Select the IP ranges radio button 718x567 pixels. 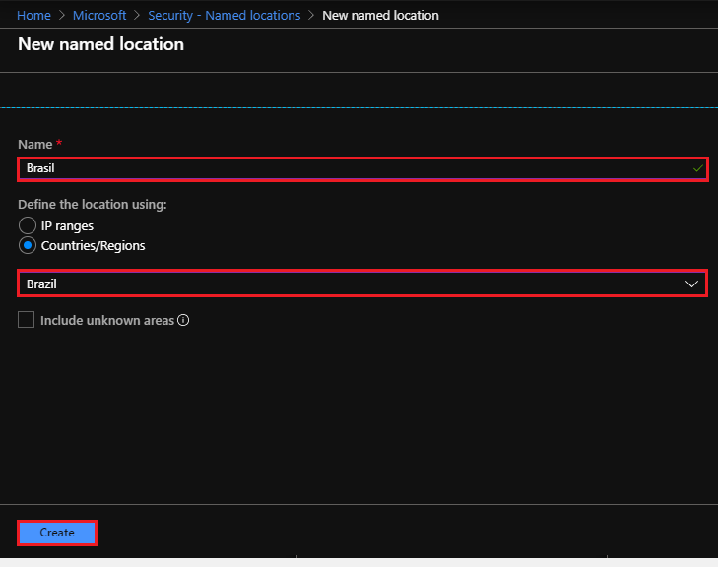(x=28, y=225)
